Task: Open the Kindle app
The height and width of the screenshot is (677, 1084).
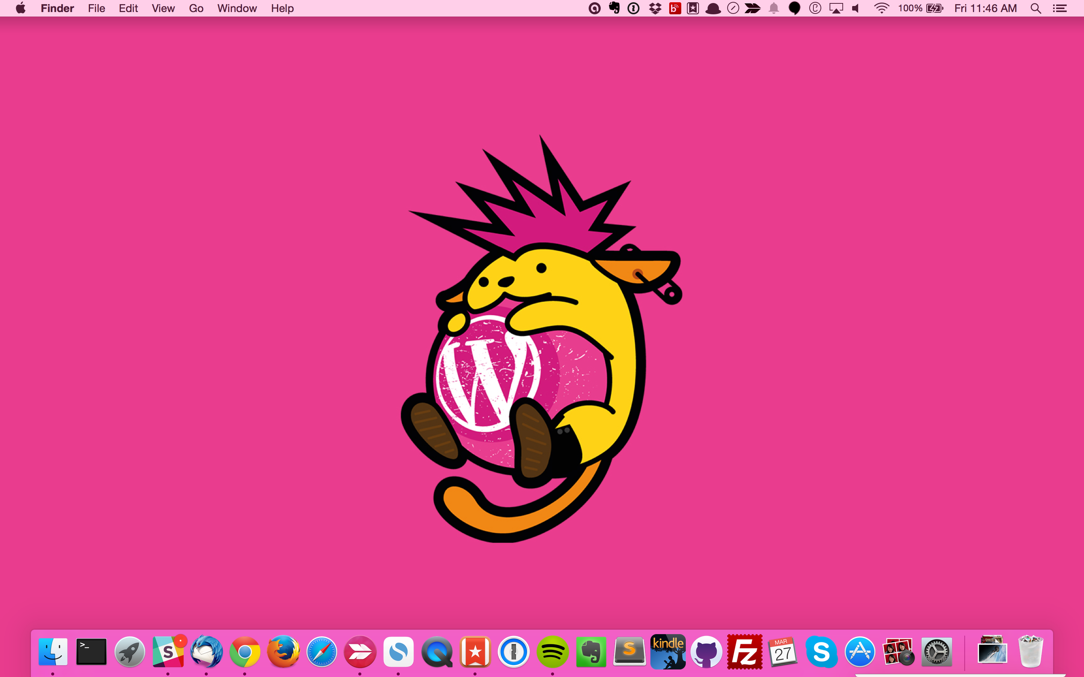Action: click(x=667, y=652)
